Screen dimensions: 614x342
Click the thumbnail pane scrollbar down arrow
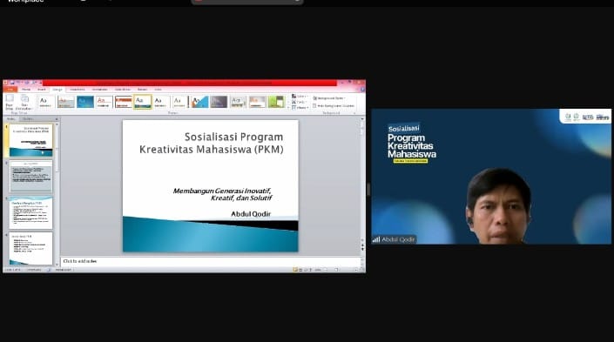coord(57,265)
